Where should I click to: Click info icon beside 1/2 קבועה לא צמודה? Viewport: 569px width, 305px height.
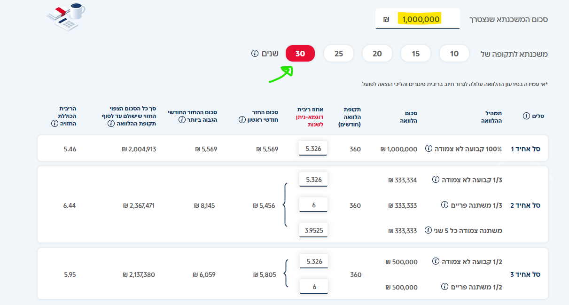pyautogui.click(x=436, y=261)
